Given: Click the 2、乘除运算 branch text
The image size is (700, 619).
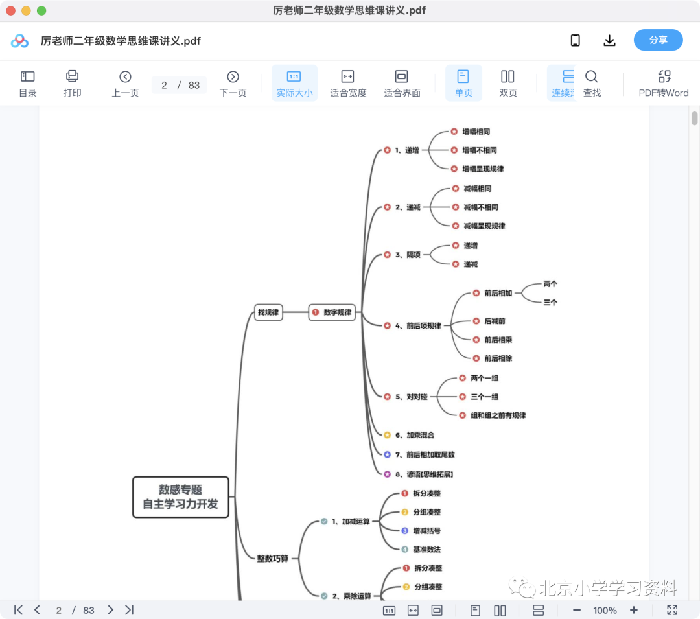Looking at the screenshot, I should coord(351,596).
